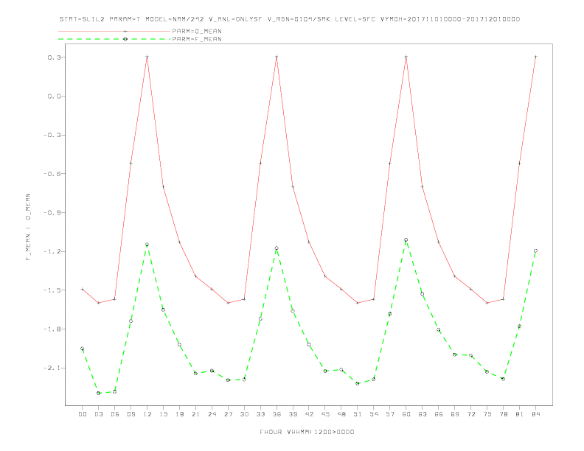The image size is (584, 451).
Task: Click the PARM=F_MEAN legend label
Action: (x=197, y=39)
